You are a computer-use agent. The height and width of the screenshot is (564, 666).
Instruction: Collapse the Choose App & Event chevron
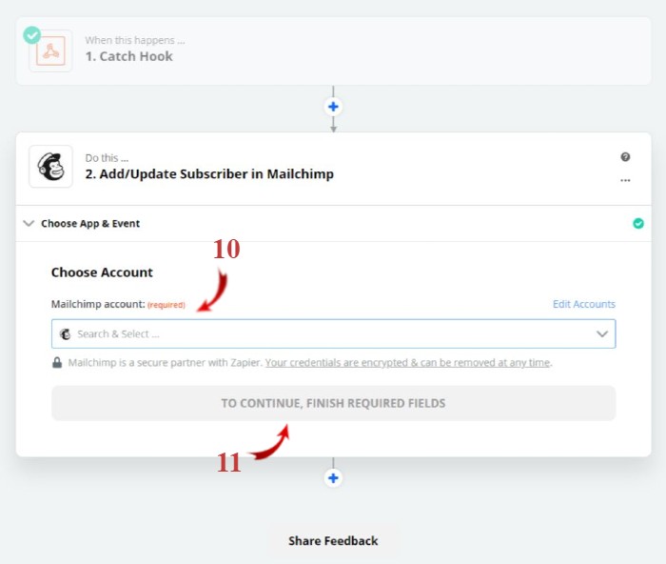29,223
